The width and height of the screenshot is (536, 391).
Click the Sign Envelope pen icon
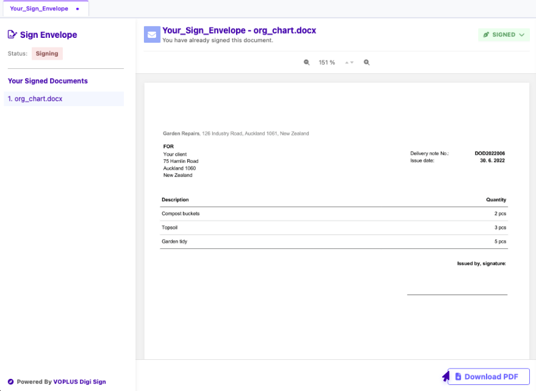12,35
